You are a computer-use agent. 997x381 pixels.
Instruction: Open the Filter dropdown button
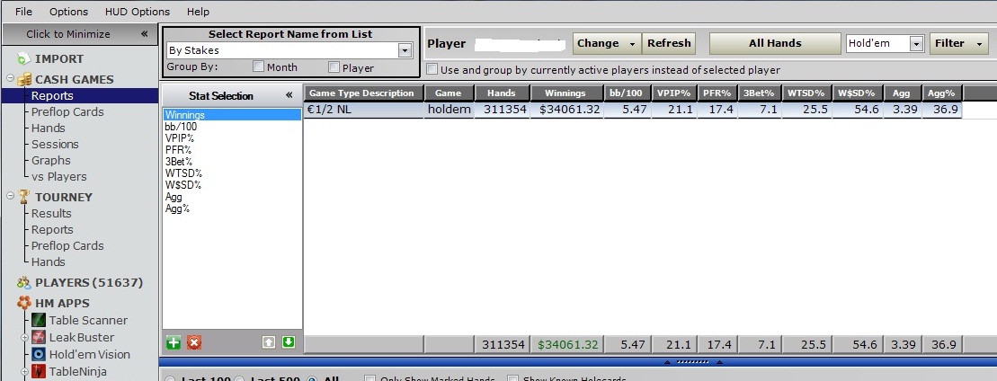pos(958,43)
